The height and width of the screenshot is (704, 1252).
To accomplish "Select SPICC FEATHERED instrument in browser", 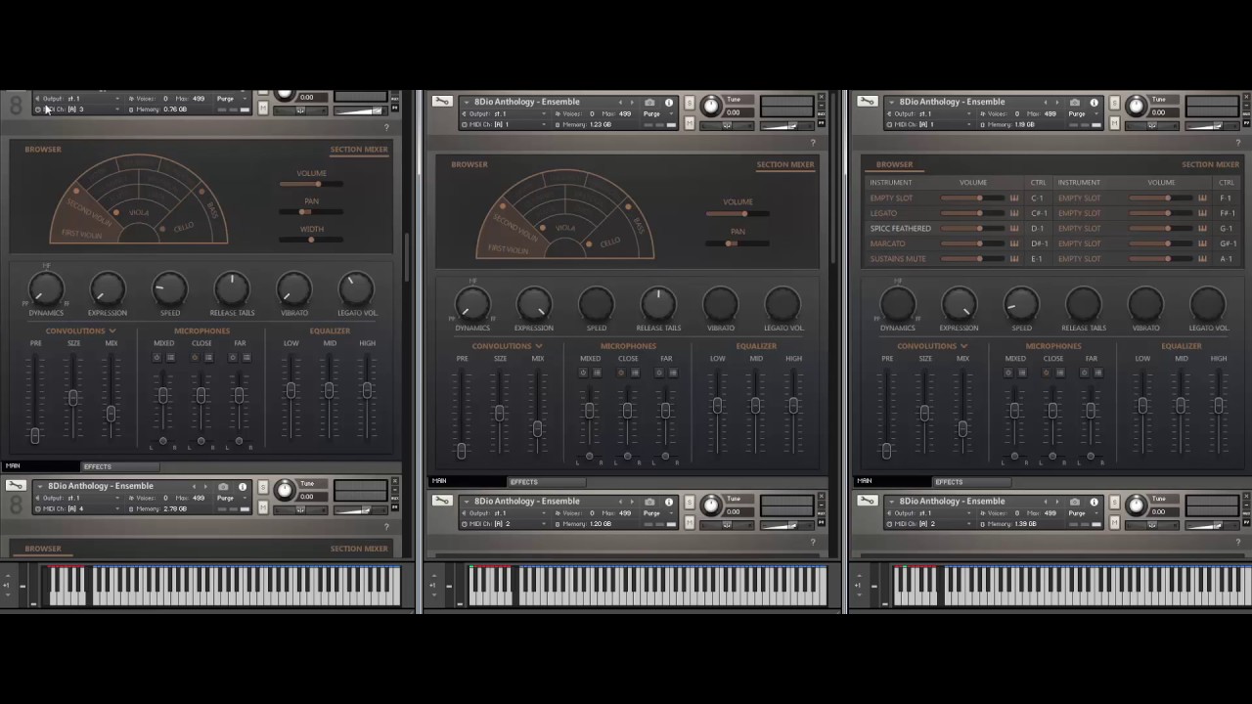I will click(900, 228).
